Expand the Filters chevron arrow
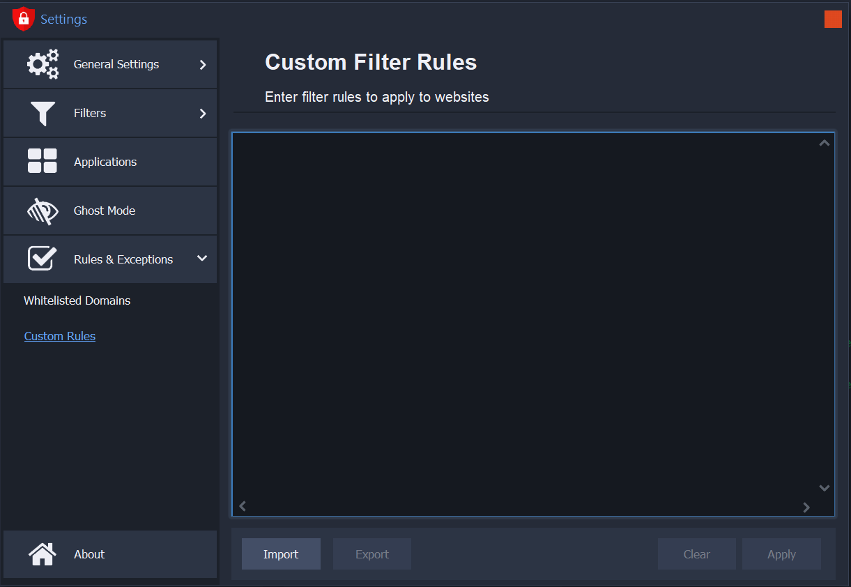Viewport: 851px width, 587px height. pyautogui.click(x=203, y=113)
